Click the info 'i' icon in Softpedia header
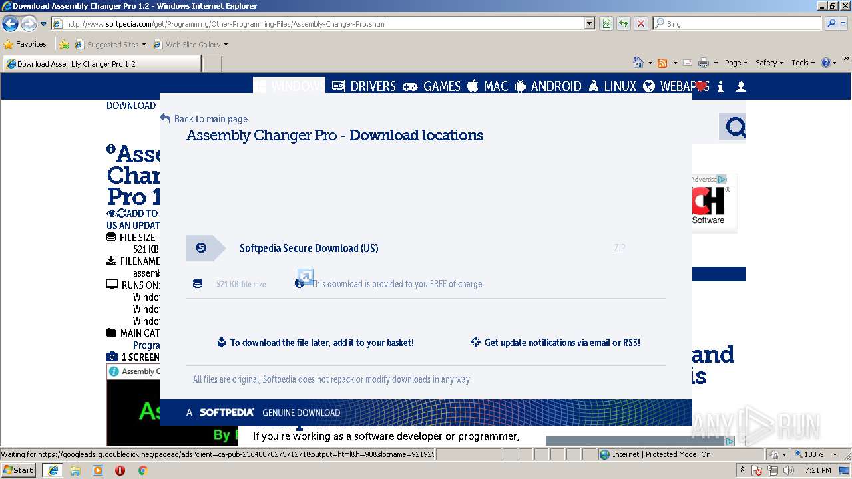This screenshot has height=479, width=852. coord(721,87)
